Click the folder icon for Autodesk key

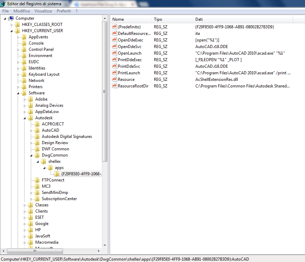tap(30, 118)
